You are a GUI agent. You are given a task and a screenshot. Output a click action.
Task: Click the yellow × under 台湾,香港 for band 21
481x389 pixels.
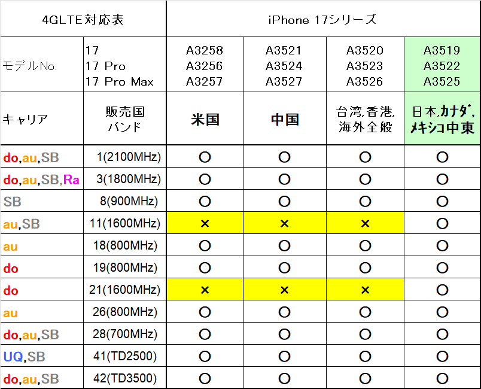click(365, 290)
